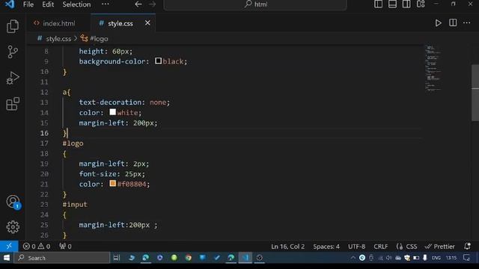Open the Explorer view in the activity bar
The height and width of the screenshot is (269, 479).
[13, 26]
